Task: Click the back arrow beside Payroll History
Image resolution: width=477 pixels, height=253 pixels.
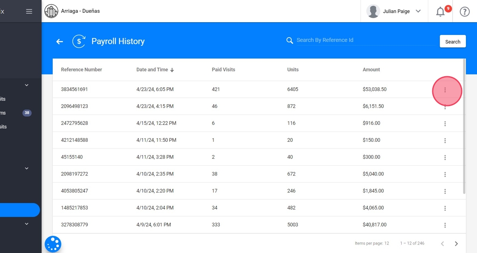Action: 60,41
